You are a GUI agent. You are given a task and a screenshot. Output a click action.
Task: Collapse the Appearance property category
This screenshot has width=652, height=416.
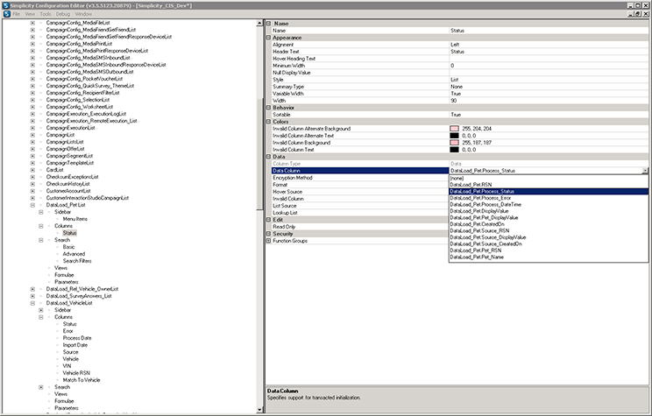269,38
